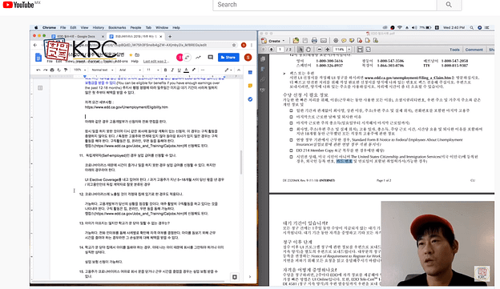Click the YouTube search input field

325,5
